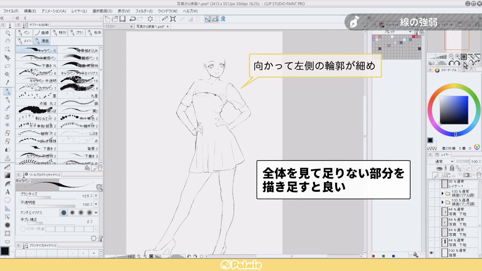Expand the 線画(マンガ調) layer folder
This screenshot has height=271, width=482.
coord(443,203)
